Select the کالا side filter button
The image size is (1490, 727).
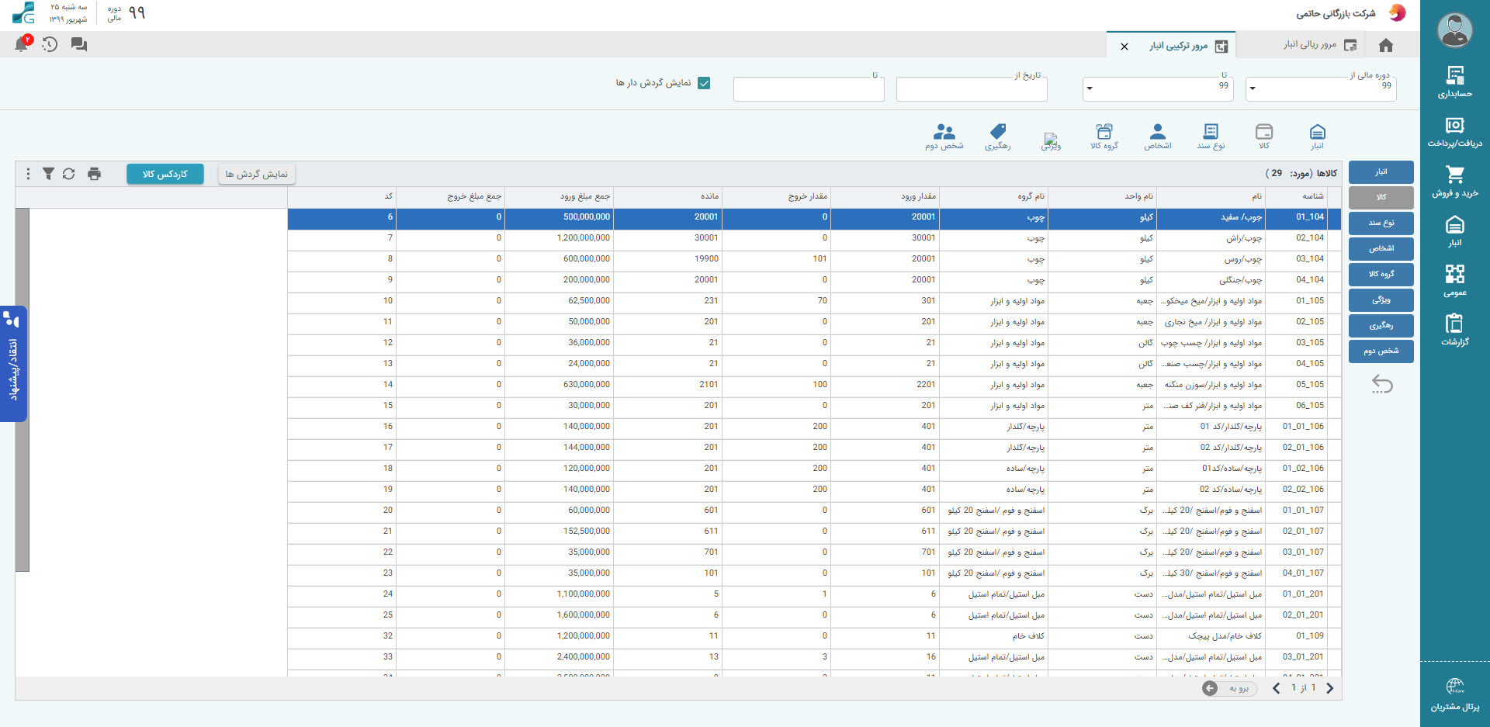coord(1381,198)
